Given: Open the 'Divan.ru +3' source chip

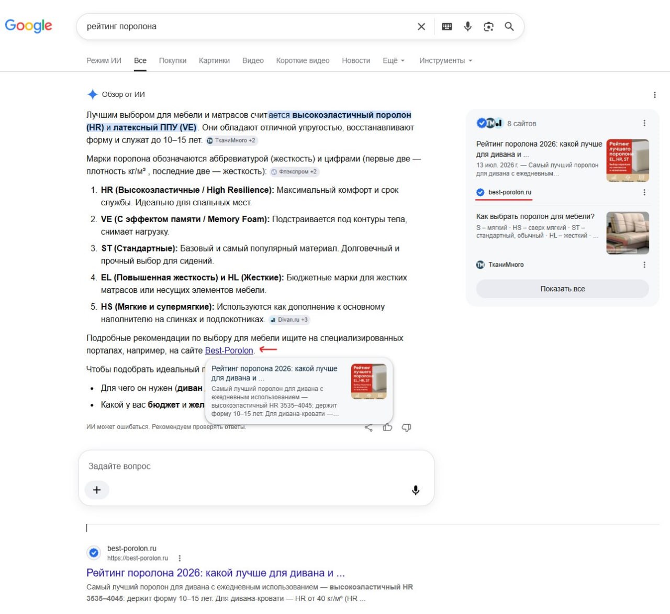Looking at the screenshot, I should (x=289, y=320).
